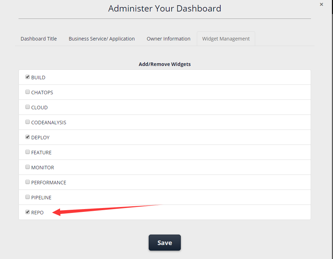Click the CODEANALYSIS row label
Screen dimensions: 333x259
[49, 123]
